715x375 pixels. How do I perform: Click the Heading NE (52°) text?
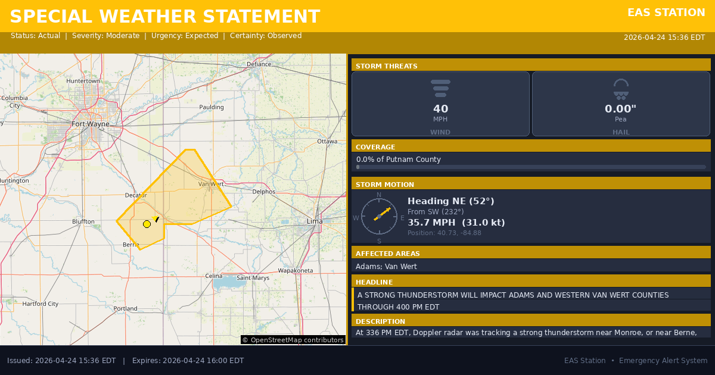click(x=450, y=201)
